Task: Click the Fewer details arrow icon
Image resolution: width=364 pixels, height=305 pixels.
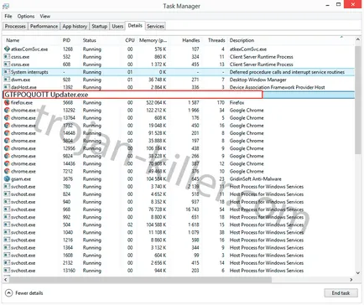Action: (9, 293)
